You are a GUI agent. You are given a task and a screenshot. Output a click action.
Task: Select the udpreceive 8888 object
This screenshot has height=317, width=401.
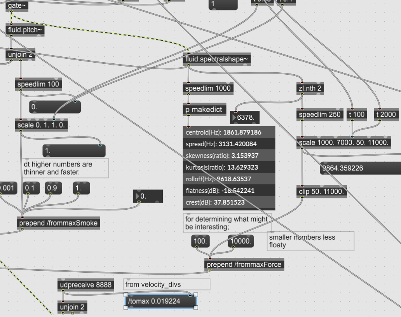point(85,285)
